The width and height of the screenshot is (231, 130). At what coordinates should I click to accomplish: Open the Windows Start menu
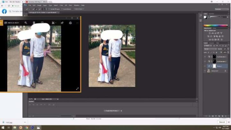3,128
